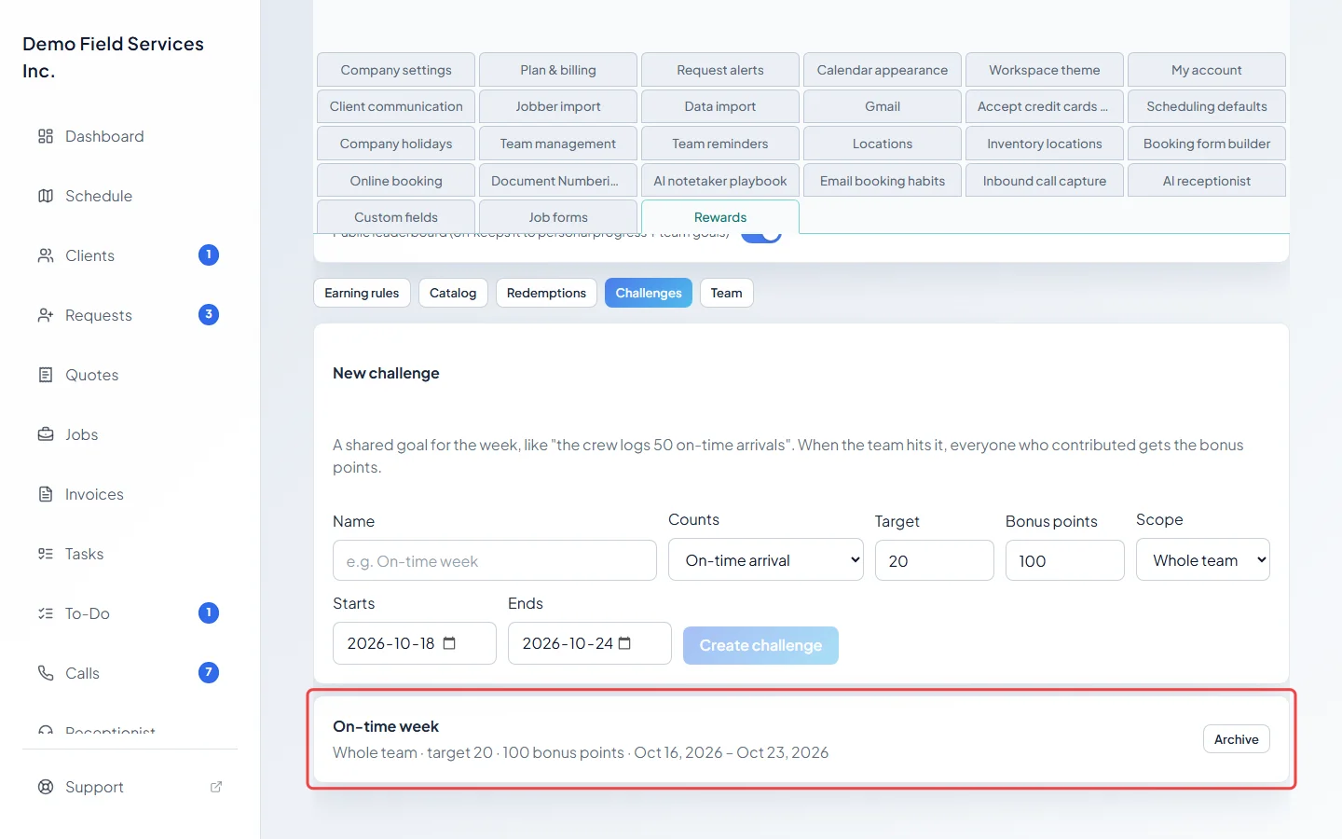
Task: Open the Company holidays tab
Action: coord(396,144)
